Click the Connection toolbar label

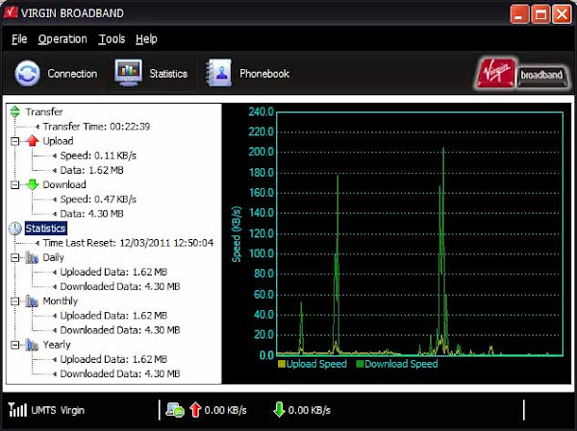(x=72, y=74)
